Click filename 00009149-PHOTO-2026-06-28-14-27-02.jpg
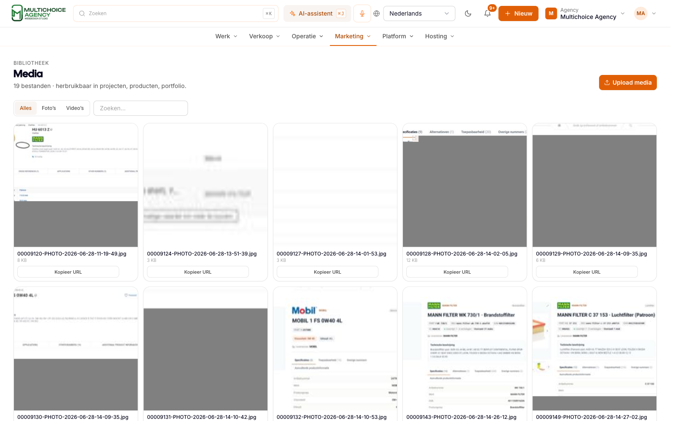Viewport: 675px width, 421px height. (591, 417)
